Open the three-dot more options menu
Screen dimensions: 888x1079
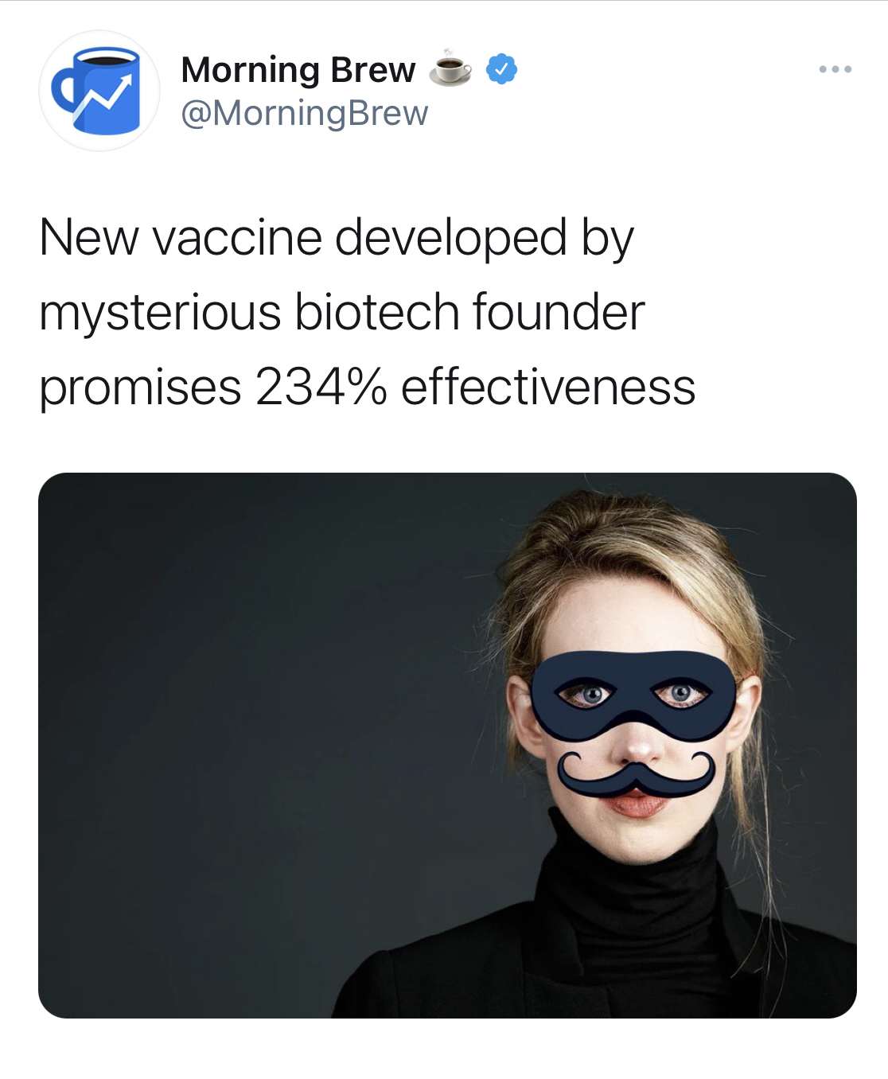[x=835, y=69]
